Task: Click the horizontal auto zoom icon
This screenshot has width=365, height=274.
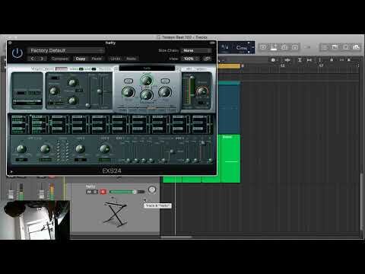Action: pyautogui.click(x=309, y=60)
